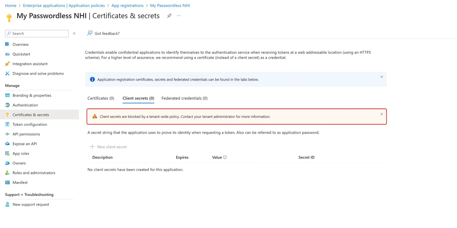Image resolution: width=457 pixels, height=228 pixels.
Task: Click the feedback person icon
Action: (90, 33)
